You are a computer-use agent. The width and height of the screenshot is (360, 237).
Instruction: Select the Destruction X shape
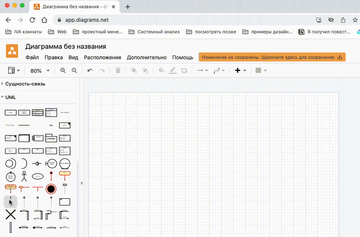(x=10, y=214)
